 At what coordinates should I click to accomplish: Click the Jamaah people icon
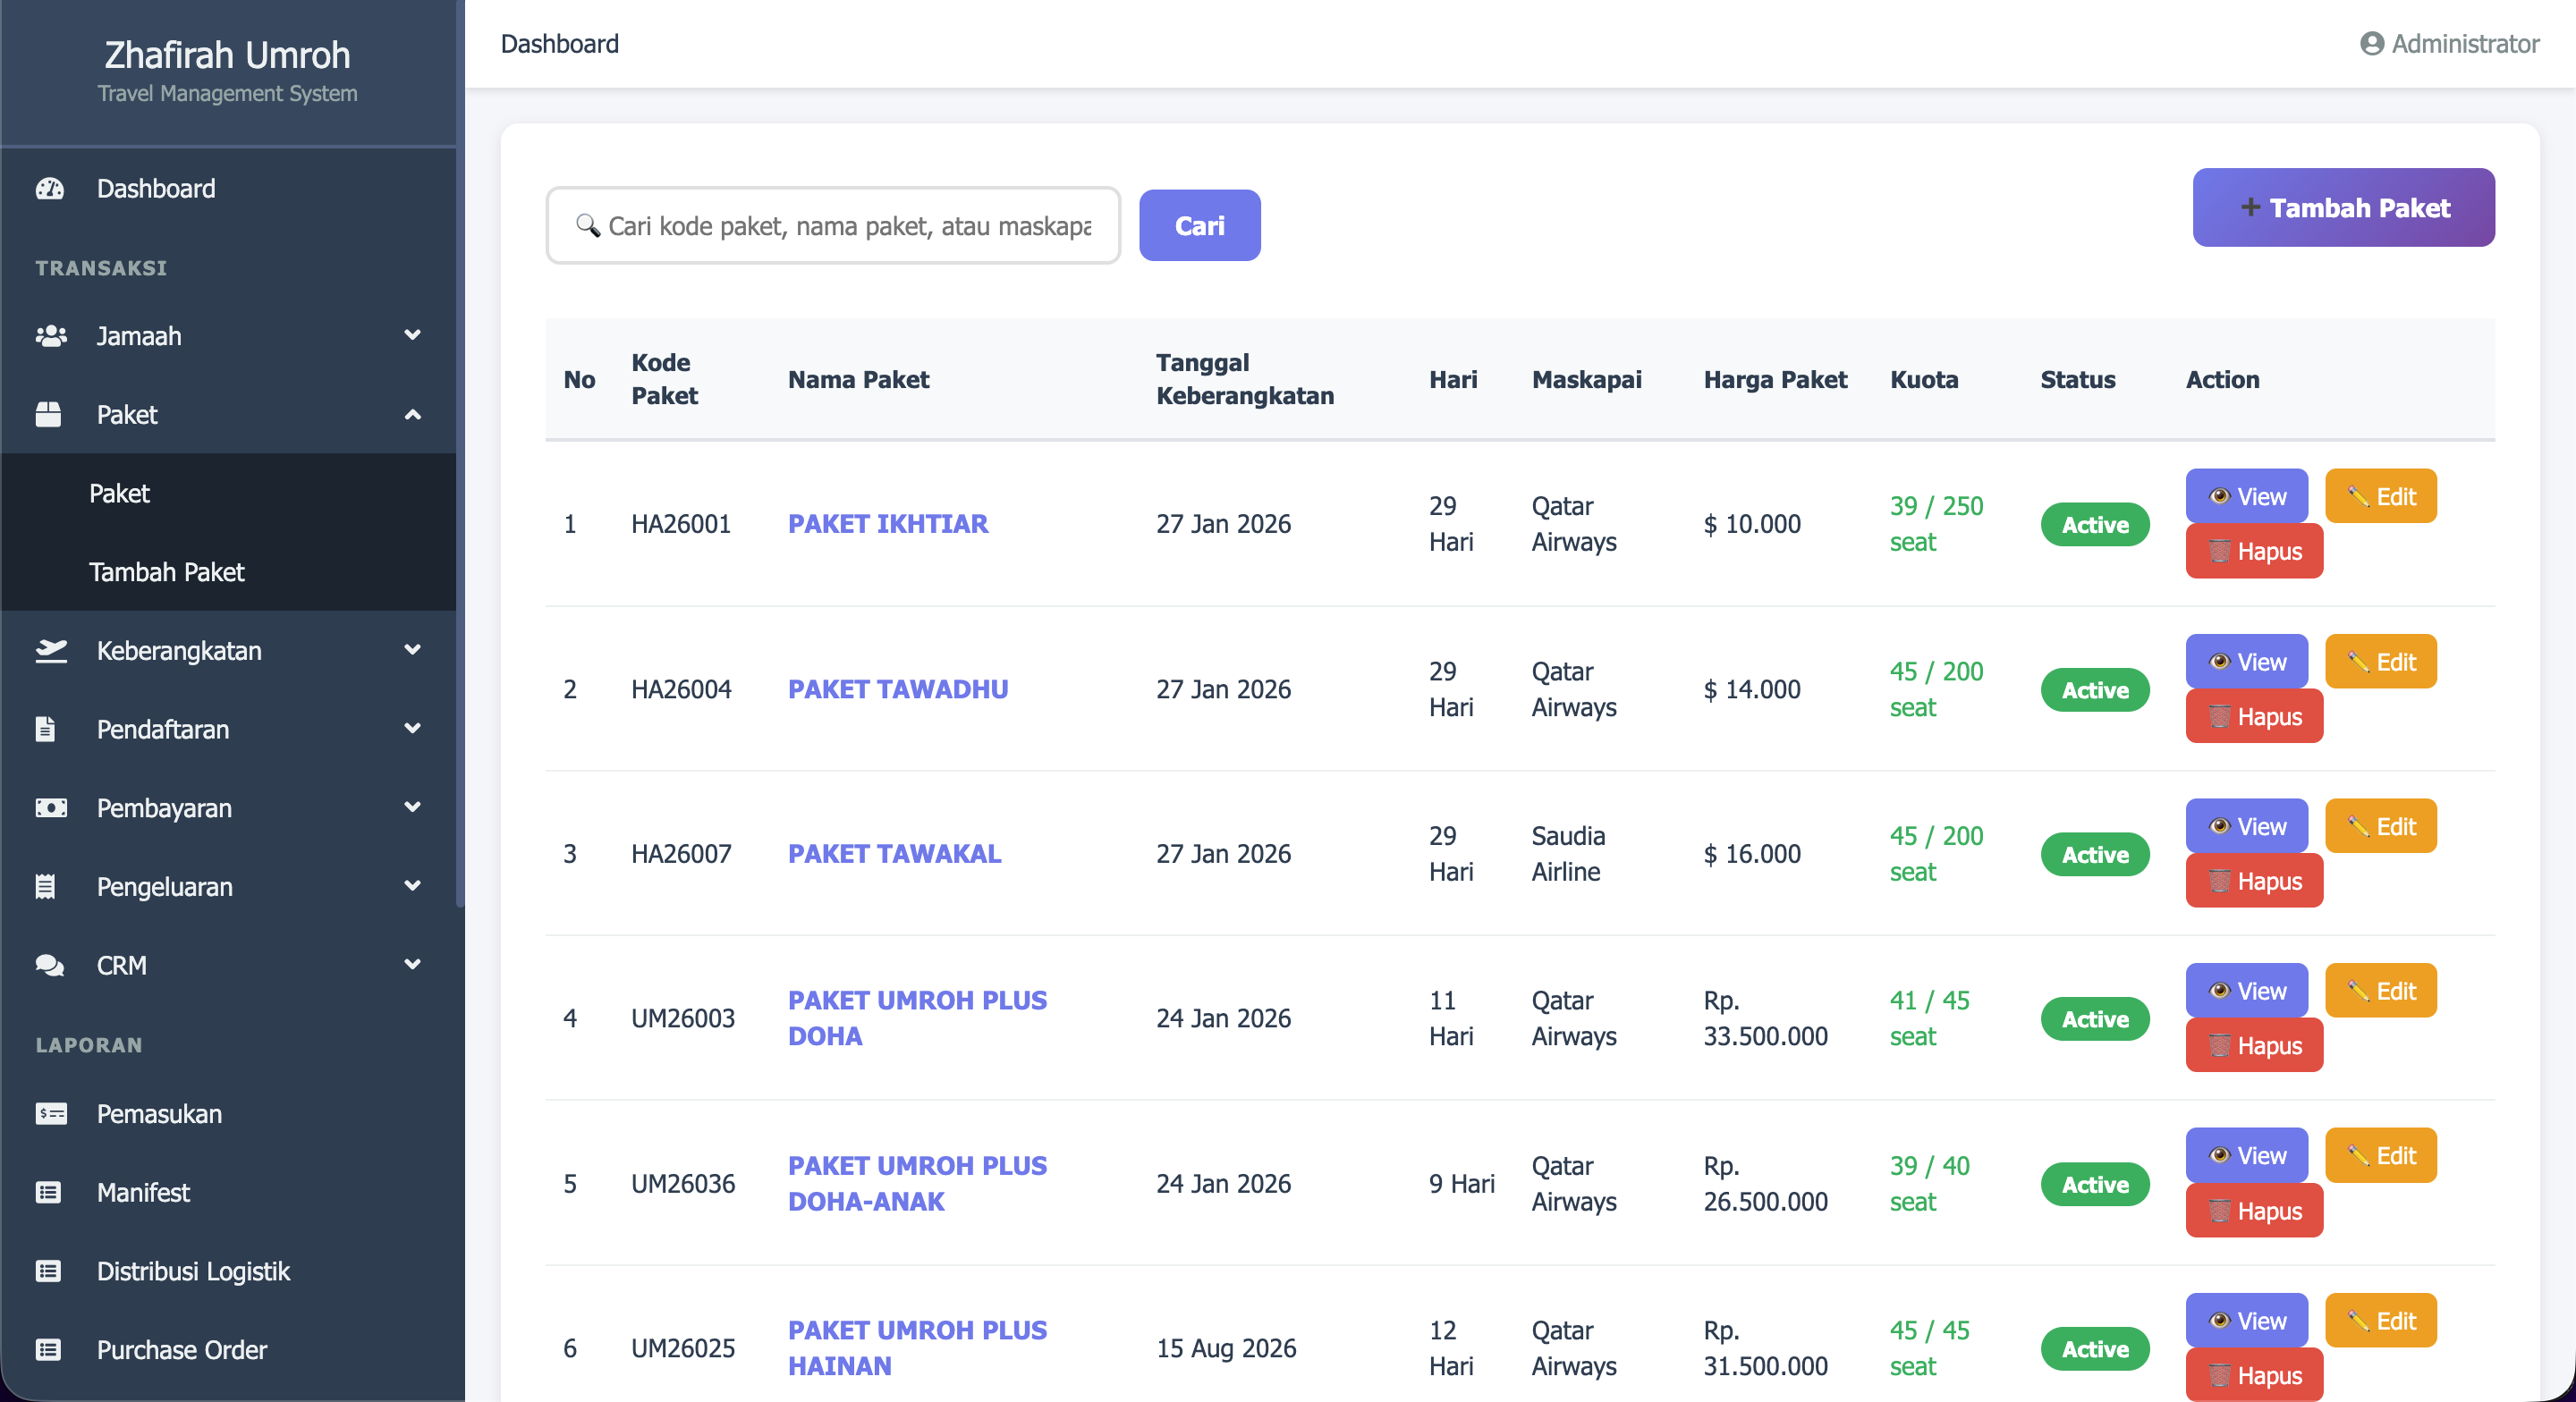(x=50, y=336)
